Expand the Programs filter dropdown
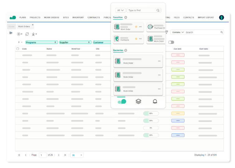The height and width of the screenshot is (168, 235). coord(55,42)
